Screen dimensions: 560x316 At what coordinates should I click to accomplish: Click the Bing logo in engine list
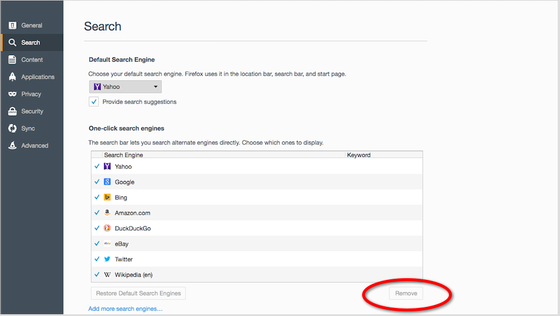[107, 197]
